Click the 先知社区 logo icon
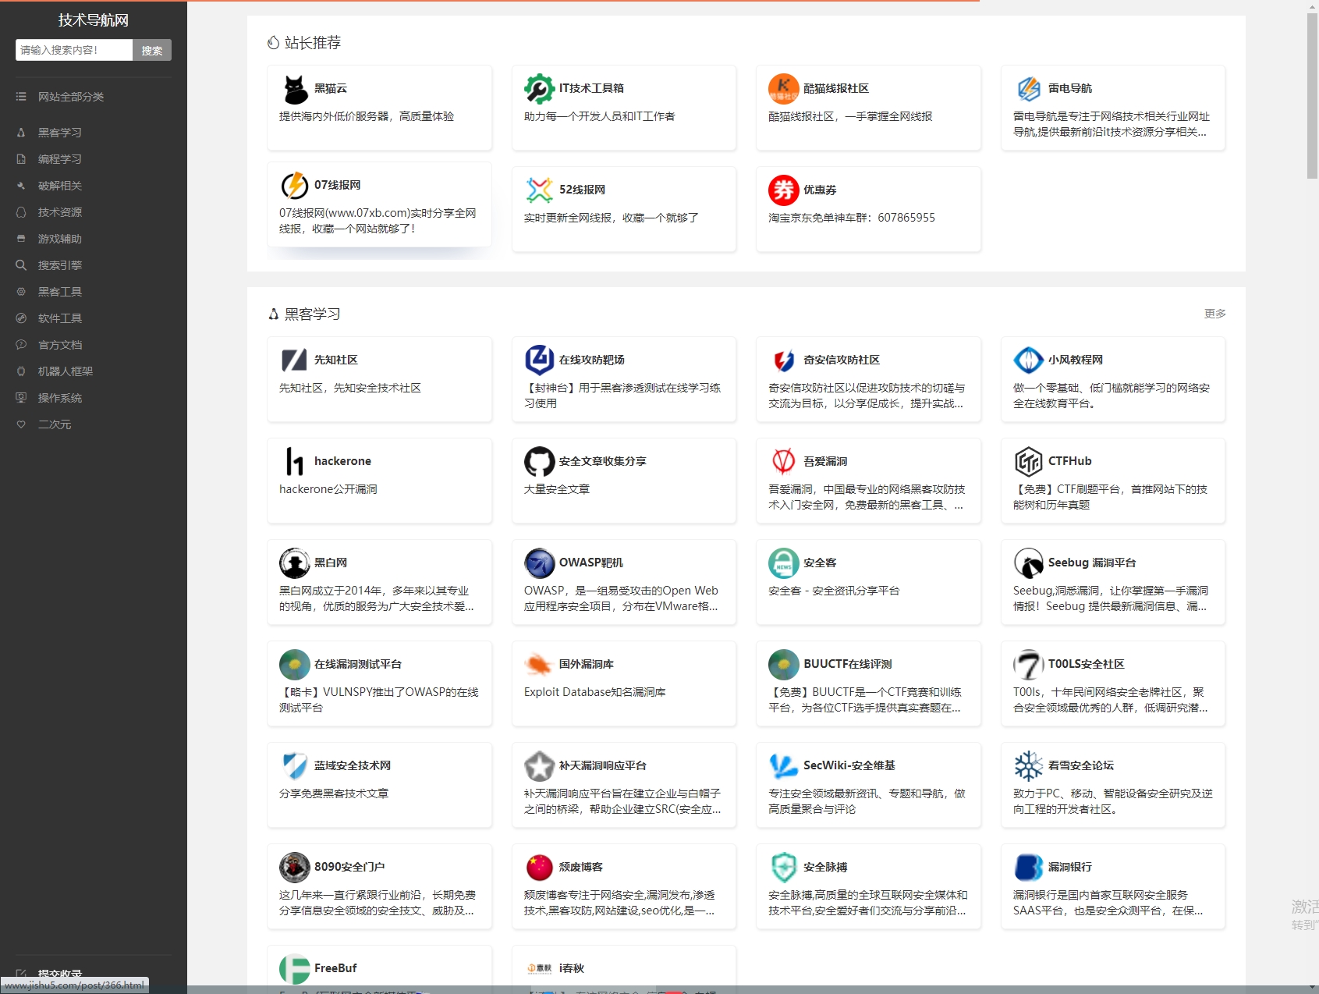The image size is (1319, 994). (x=295, y=360)
